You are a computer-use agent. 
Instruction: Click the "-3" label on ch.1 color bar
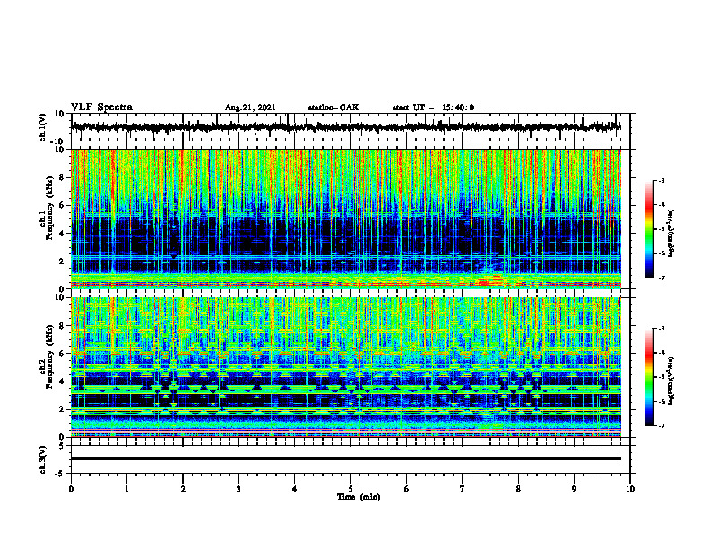662,180
